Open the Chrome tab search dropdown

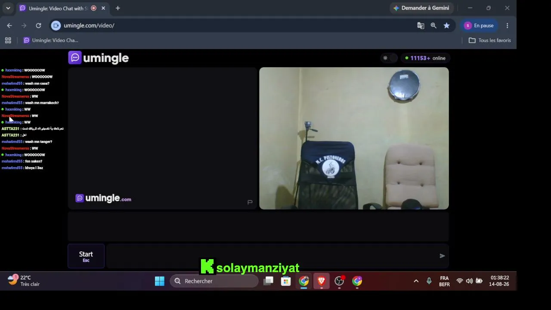coord(8,8)
